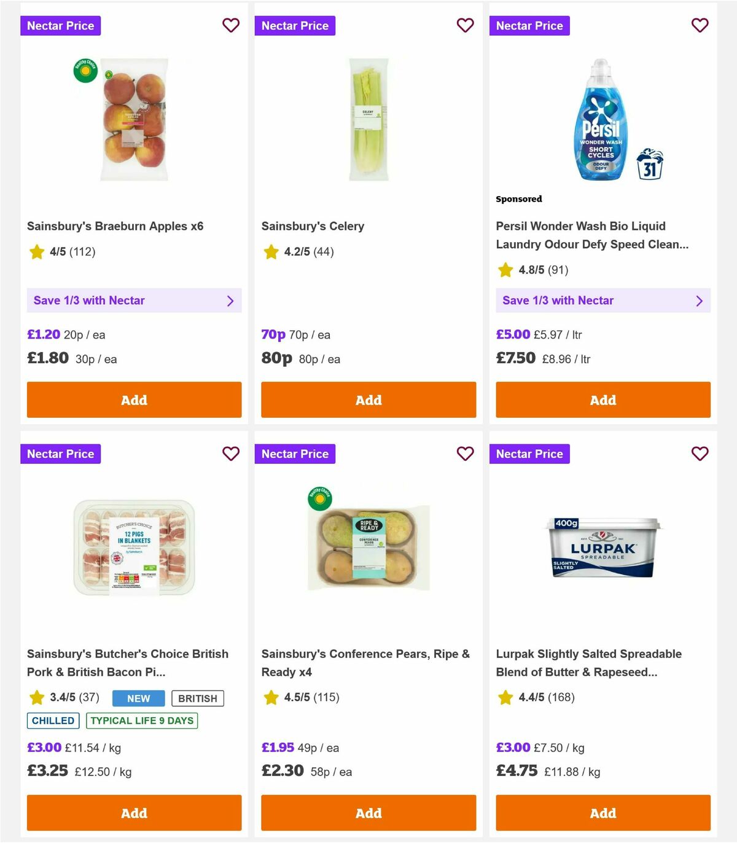Add Sainsbury's Celery to the basket
737x843 pixels.
(368, 399)
